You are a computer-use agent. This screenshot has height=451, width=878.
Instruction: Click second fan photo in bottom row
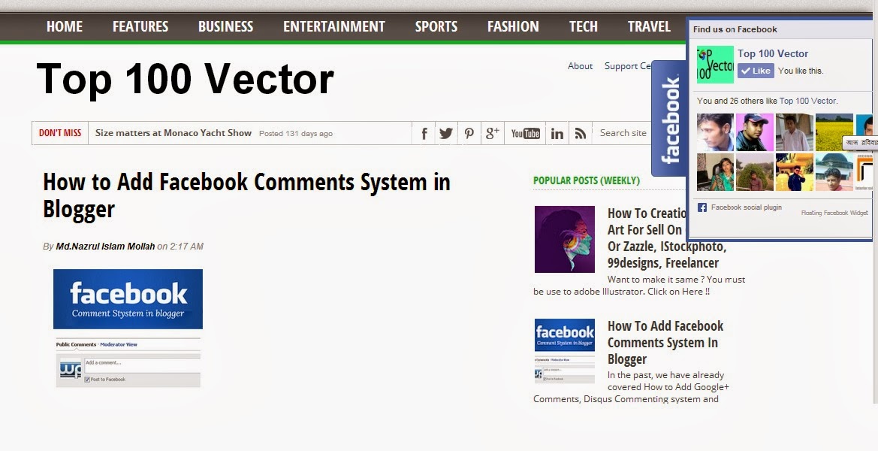click(755, 172)
